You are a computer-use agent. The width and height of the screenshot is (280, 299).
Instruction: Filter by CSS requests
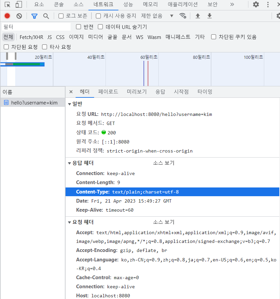click(60, 37)
